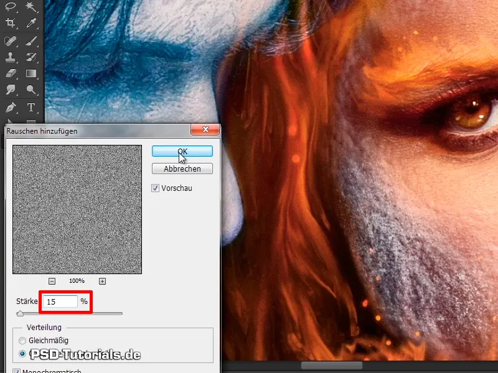Select the Lasso tool
The height and width of the screenshot is (373, 498).
(11, 6)
